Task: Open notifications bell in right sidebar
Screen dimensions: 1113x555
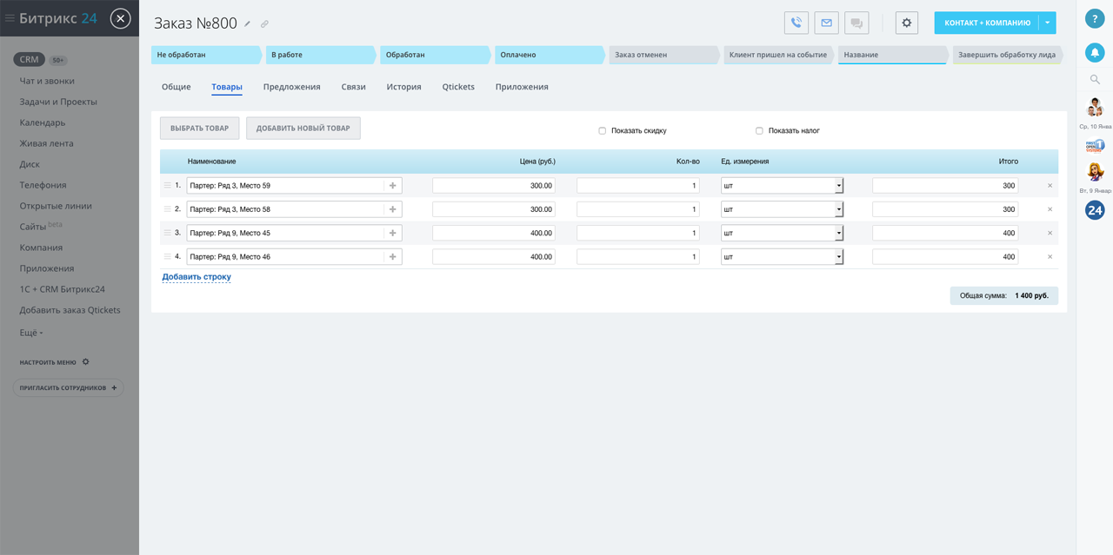Action: [1095, 53]
